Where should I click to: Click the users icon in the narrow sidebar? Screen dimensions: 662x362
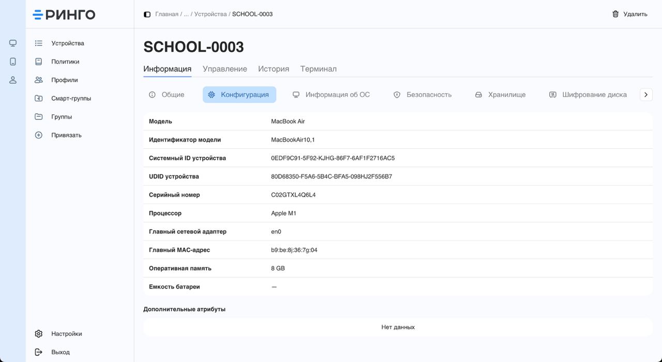pyautogui.click(x=12, y=80)
